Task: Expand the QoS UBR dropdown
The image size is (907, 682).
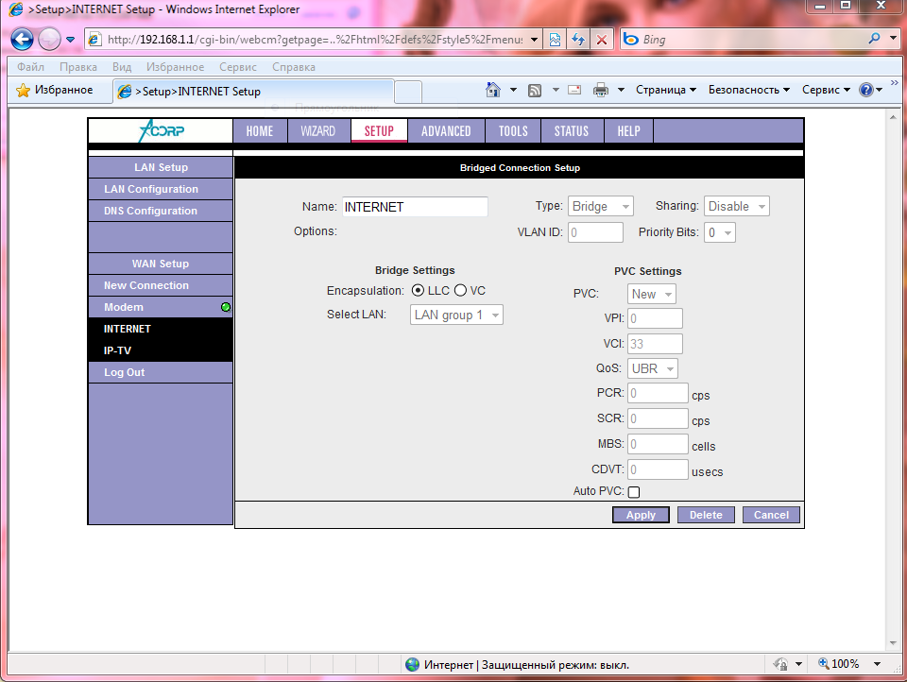Action: [653, 368]
